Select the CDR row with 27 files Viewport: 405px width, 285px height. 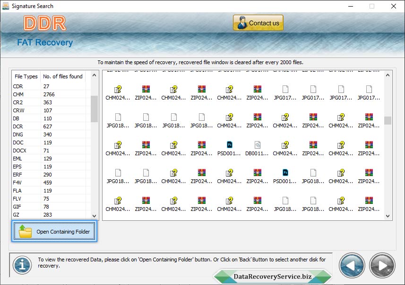52,86
